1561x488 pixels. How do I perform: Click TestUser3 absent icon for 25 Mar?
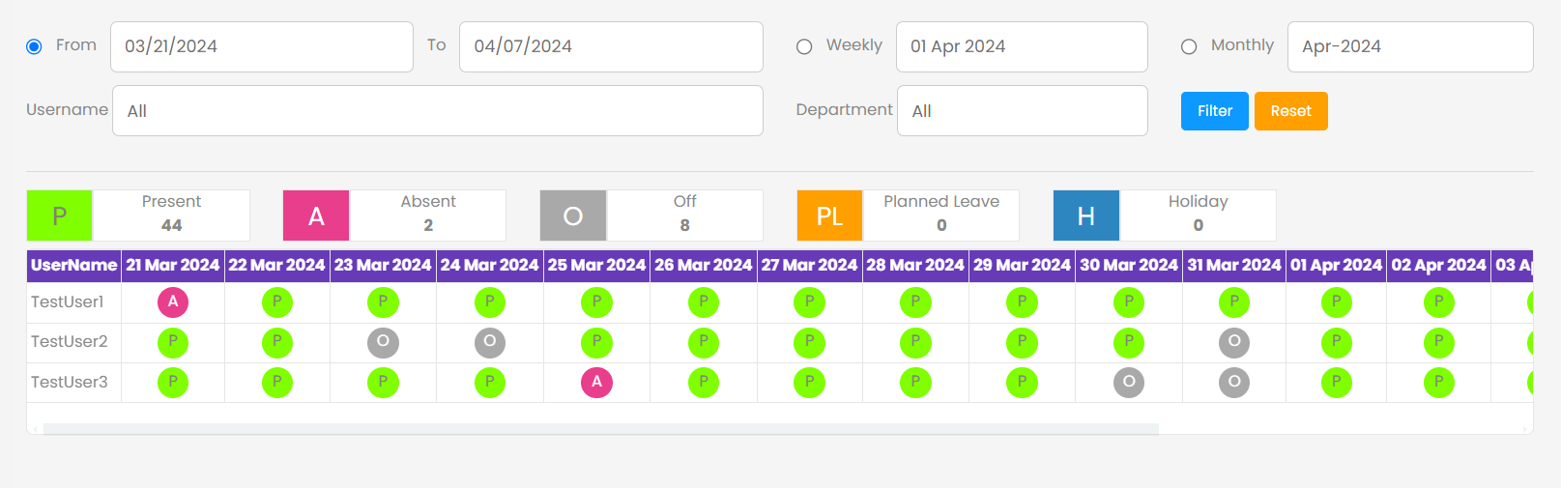[x=596, y=383]
